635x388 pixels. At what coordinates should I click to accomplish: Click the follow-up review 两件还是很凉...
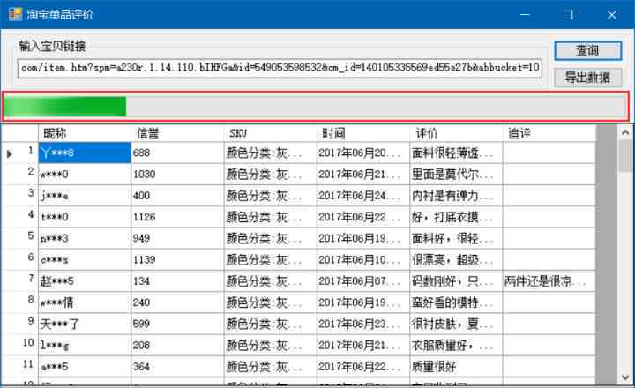point(549,281)
